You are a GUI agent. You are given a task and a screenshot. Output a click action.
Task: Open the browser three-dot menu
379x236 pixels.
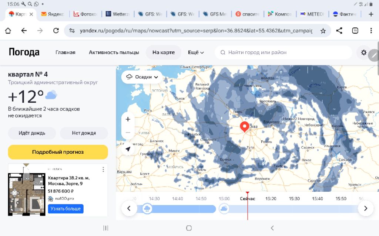click(371, 31)
